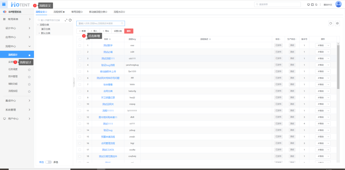Click the blue hamburger menu icon at top-left
Image resolution: width=345 pixels, height=170 pixels.
point(4,4)
